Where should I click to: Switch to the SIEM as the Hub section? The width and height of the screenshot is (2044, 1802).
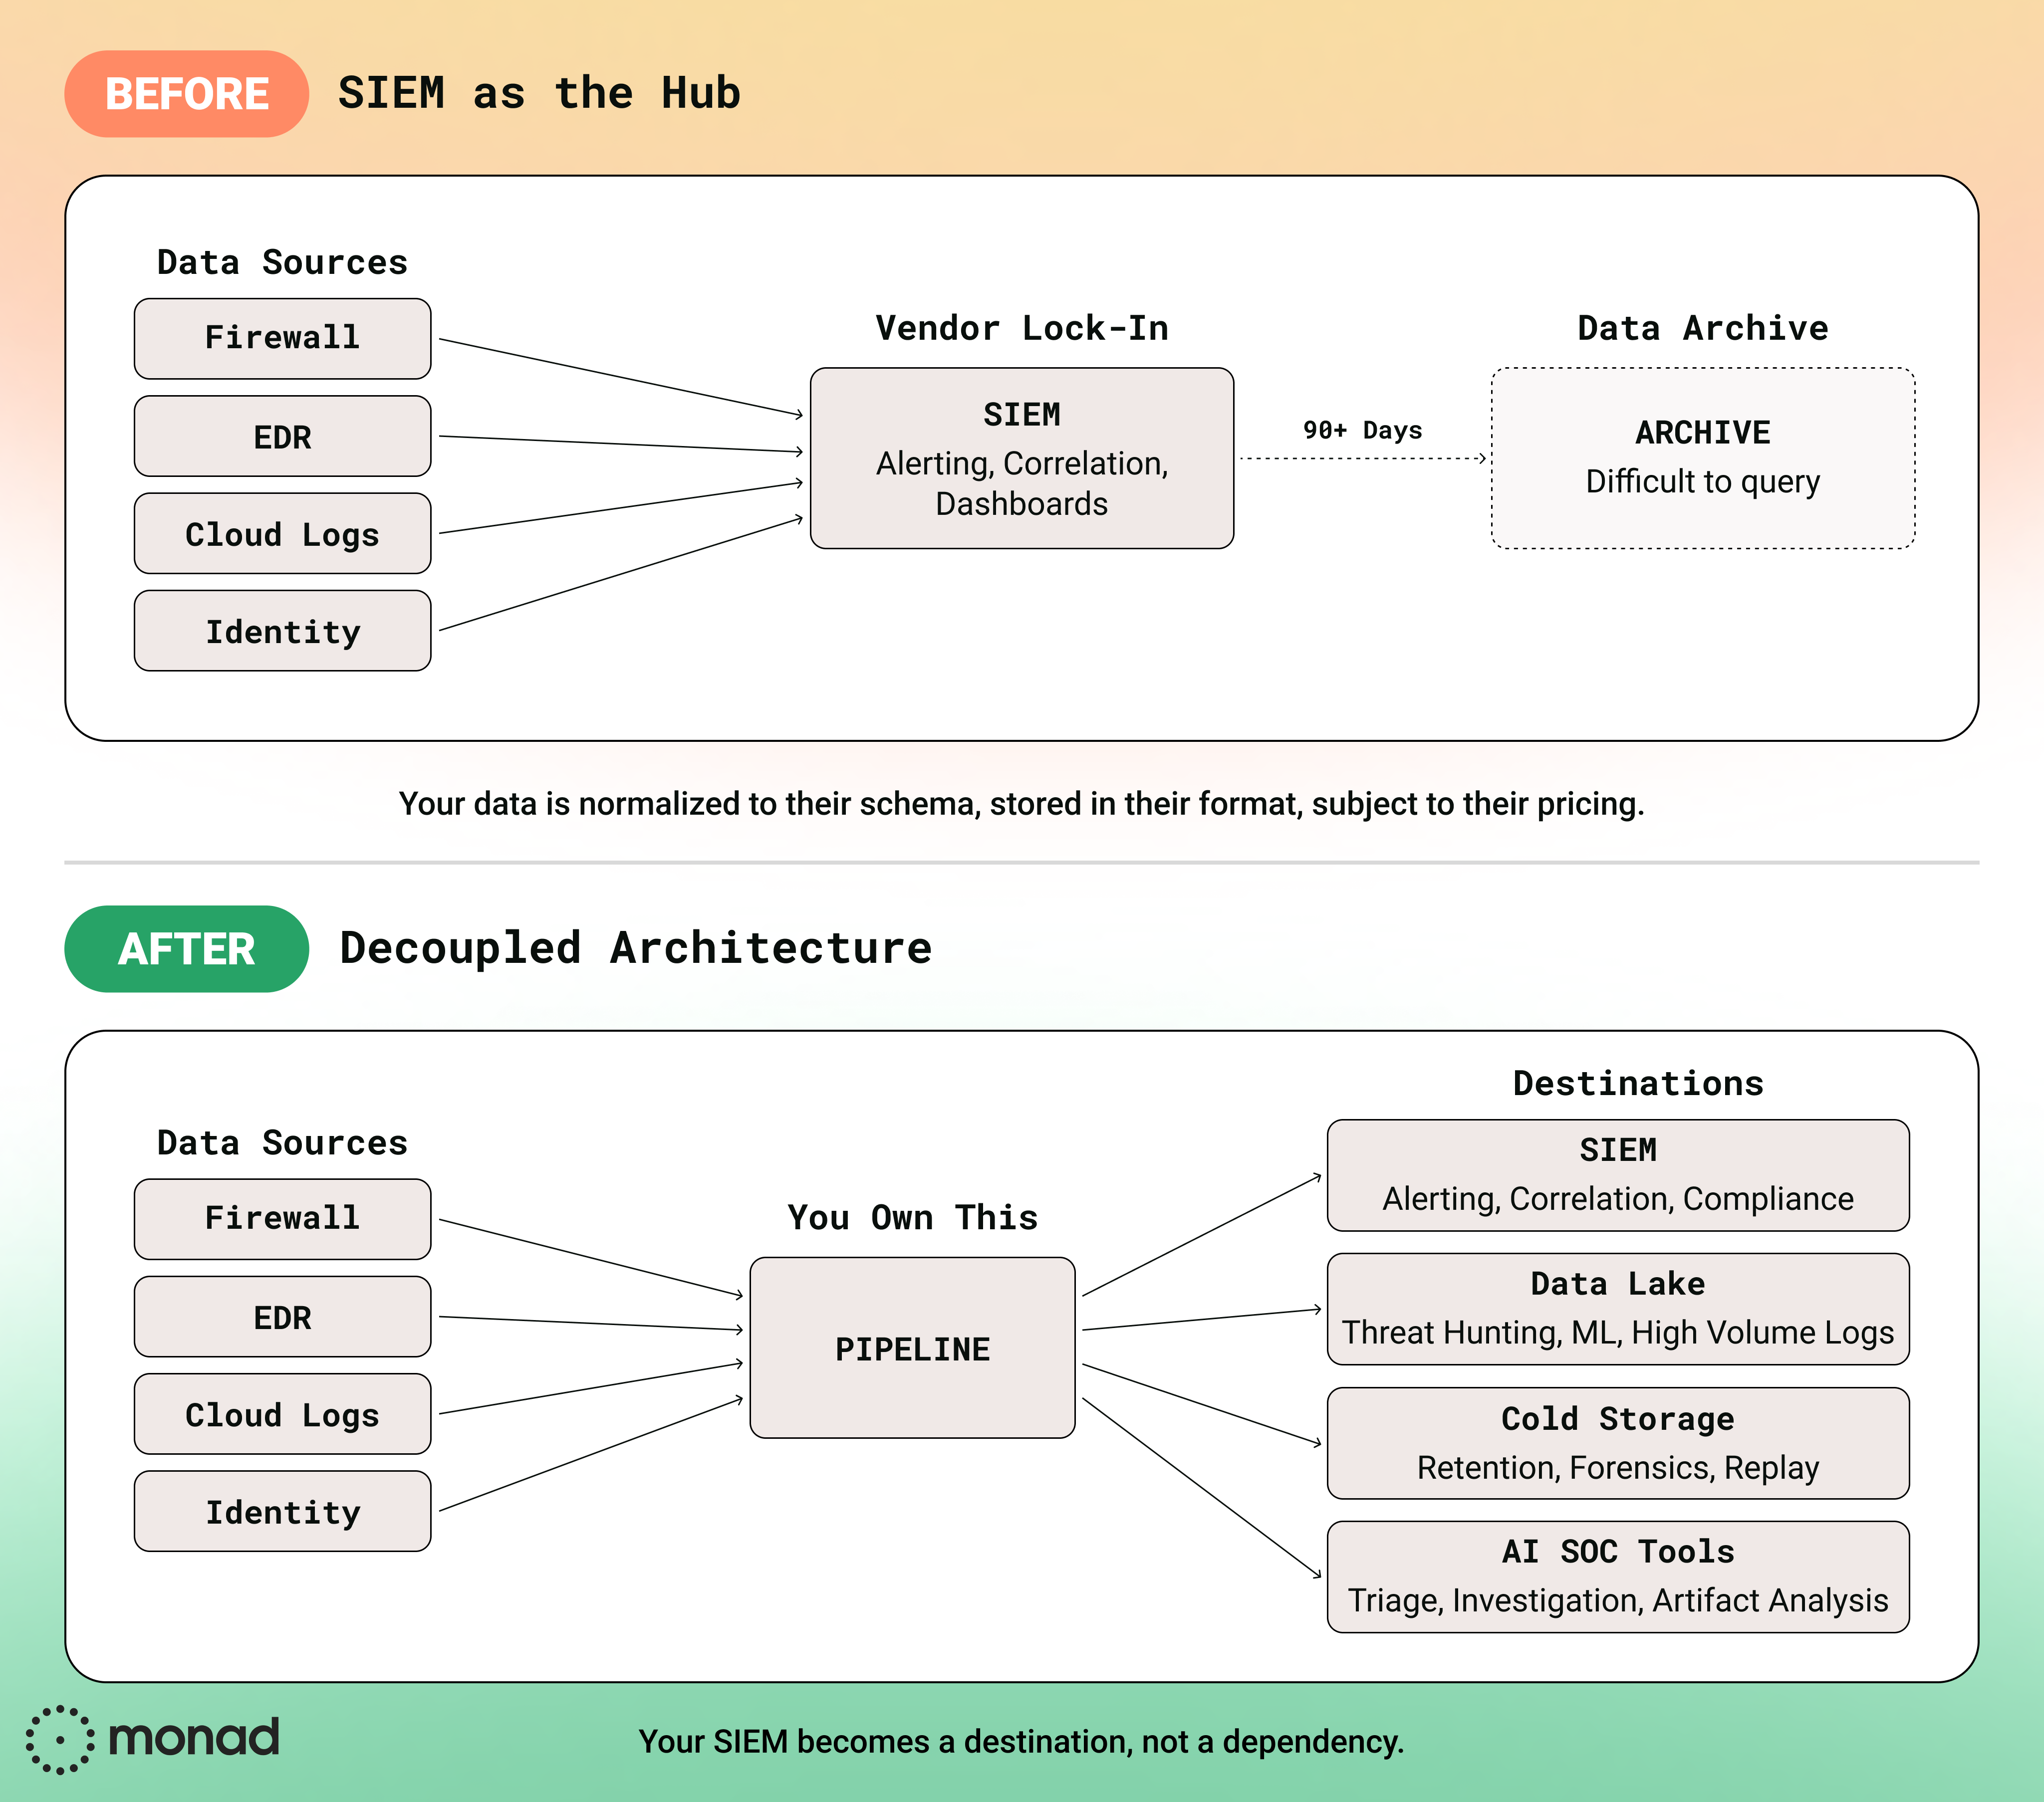[539, 92]
